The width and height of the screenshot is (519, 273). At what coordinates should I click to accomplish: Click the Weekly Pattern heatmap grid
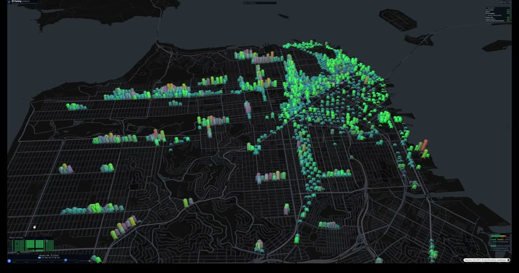click(x=33, y=245)
